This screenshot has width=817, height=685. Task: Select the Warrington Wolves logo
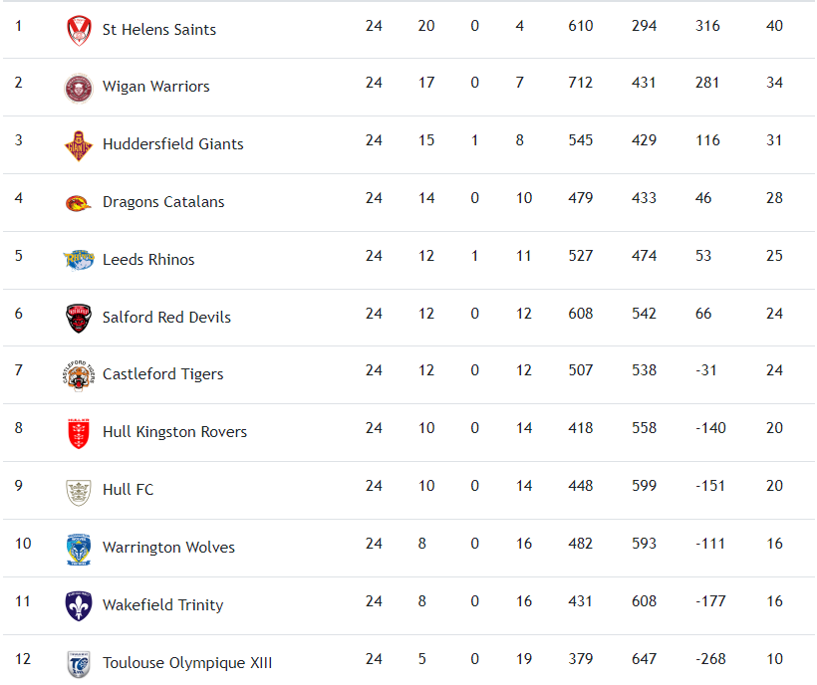pos(78,549)
